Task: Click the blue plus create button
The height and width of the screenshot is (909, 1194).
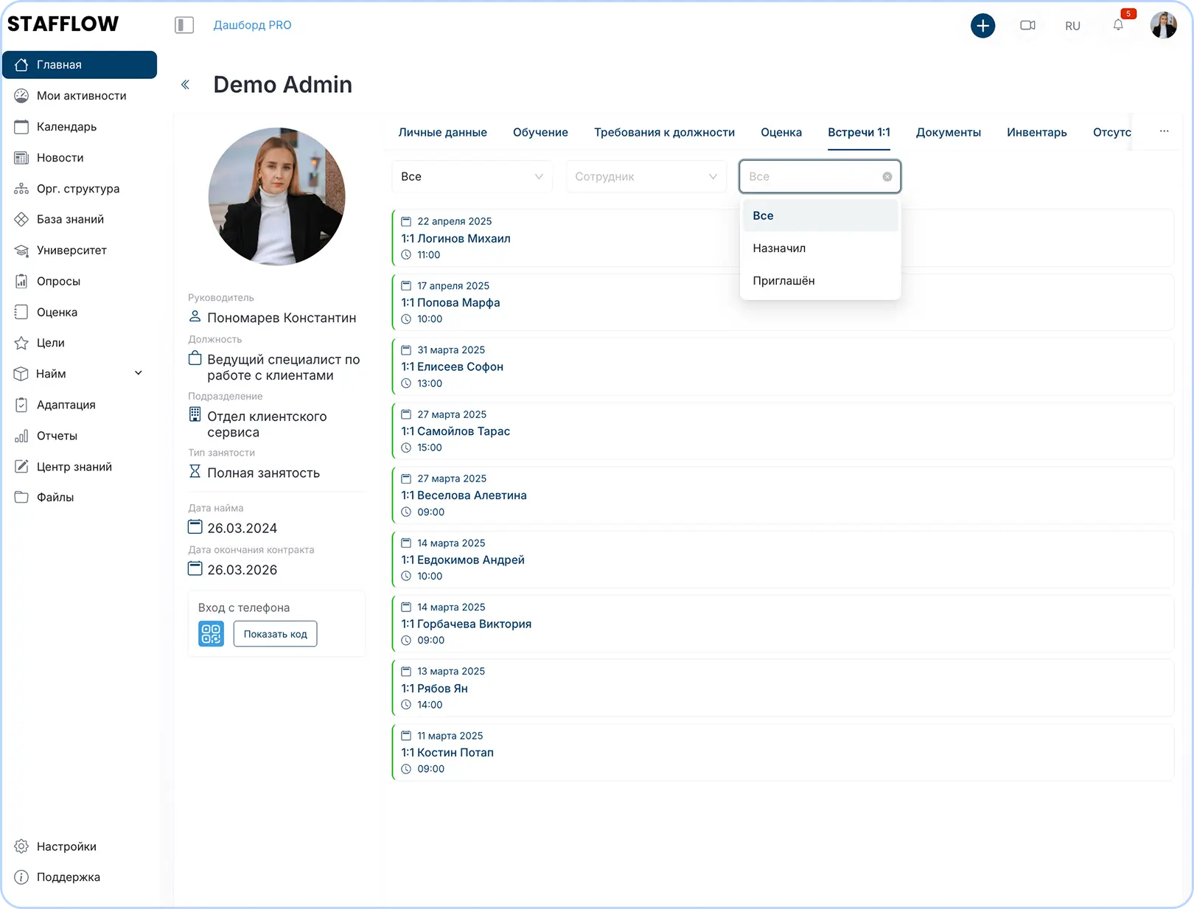Action: (982, 26)
